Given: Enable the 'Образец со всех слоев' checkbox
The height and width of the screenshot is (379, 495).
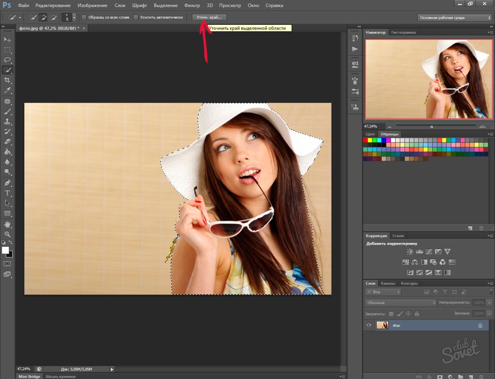Looking at the screenshot, I should click(84, 17).
